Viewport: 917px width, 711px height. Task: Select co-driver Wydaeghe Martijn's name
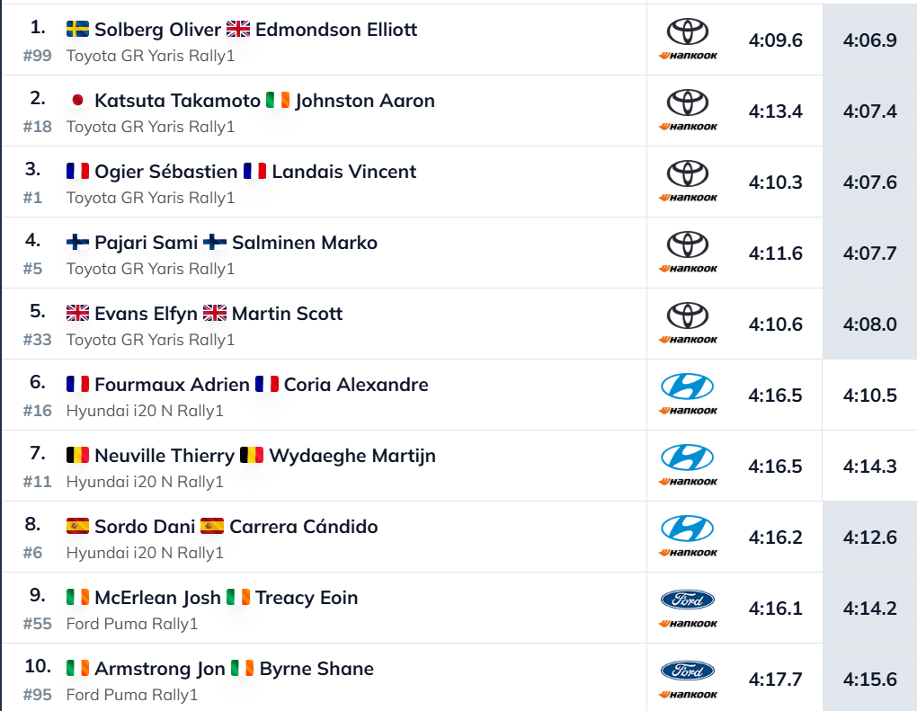coord(352,456)
